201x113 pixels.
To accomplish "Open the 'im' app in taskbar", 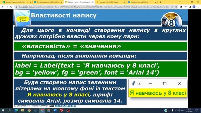I will click(x=35, y=110).
